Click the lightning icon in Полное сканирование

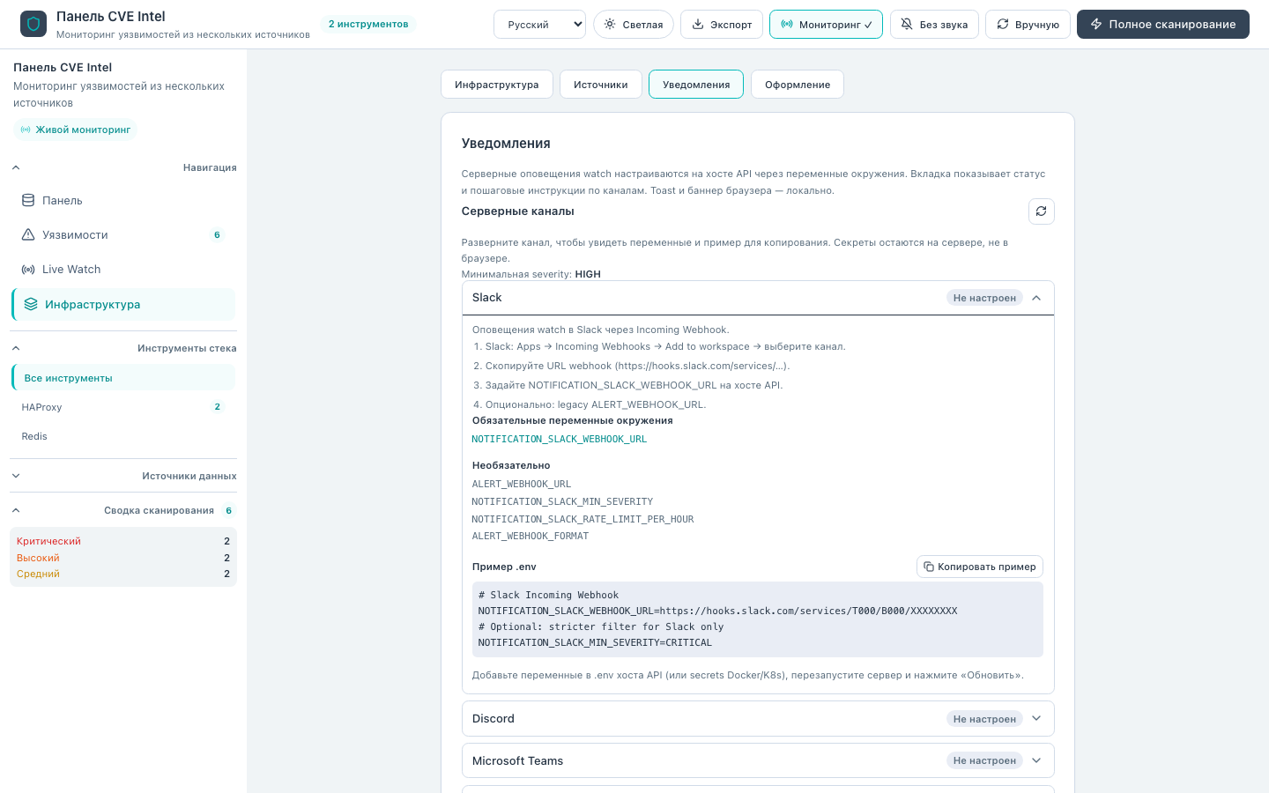pos(1096,24)
